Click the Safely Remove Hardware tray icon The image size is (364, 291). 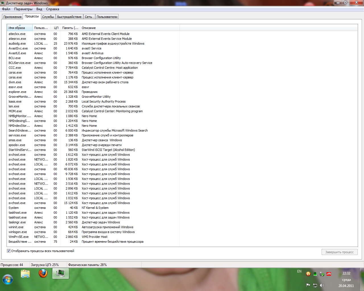click(x=322, y=274)
